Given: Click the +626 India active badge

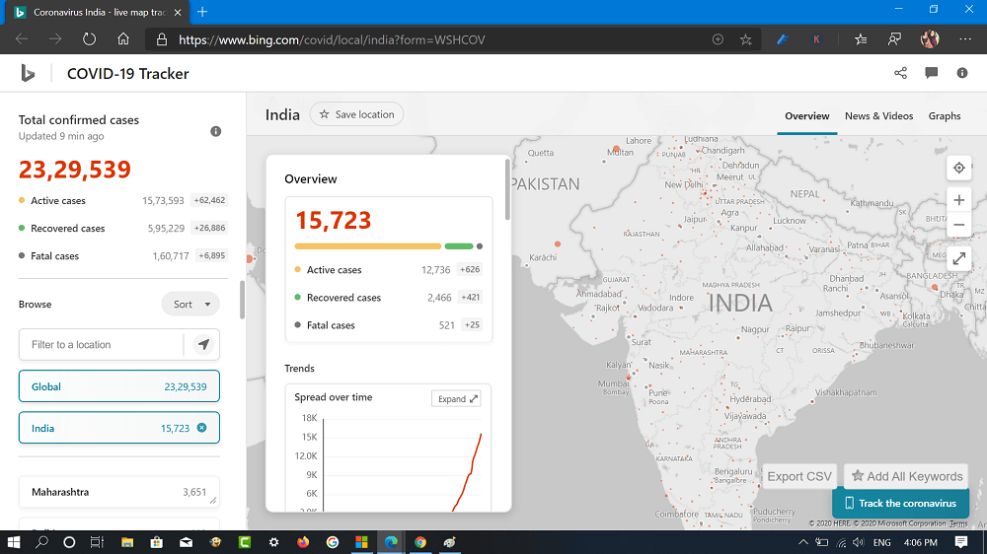Looking at the screenshot, I should pyautogui.click(x=470, y=269).
